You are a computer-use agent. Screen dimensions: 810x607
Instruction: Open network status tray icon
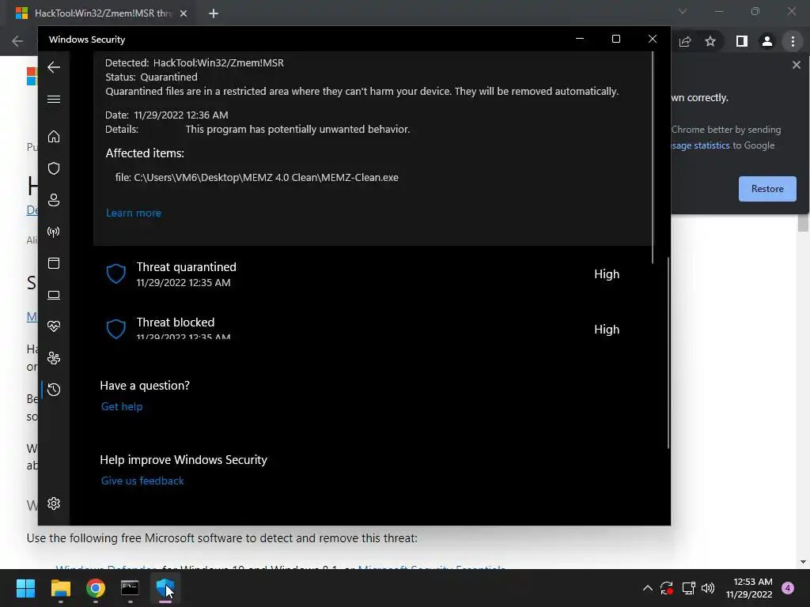tap(689, 588)
